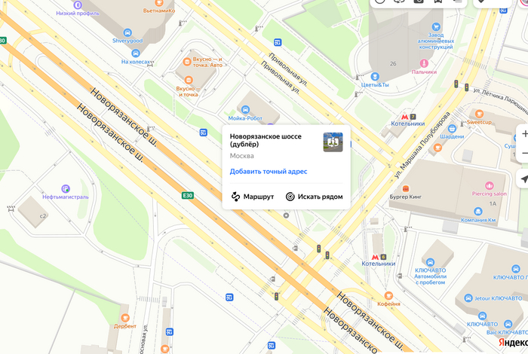Screen dimensions: 528x354
Task: Click the Дербент cafe marker
Action: coord(125,317)
